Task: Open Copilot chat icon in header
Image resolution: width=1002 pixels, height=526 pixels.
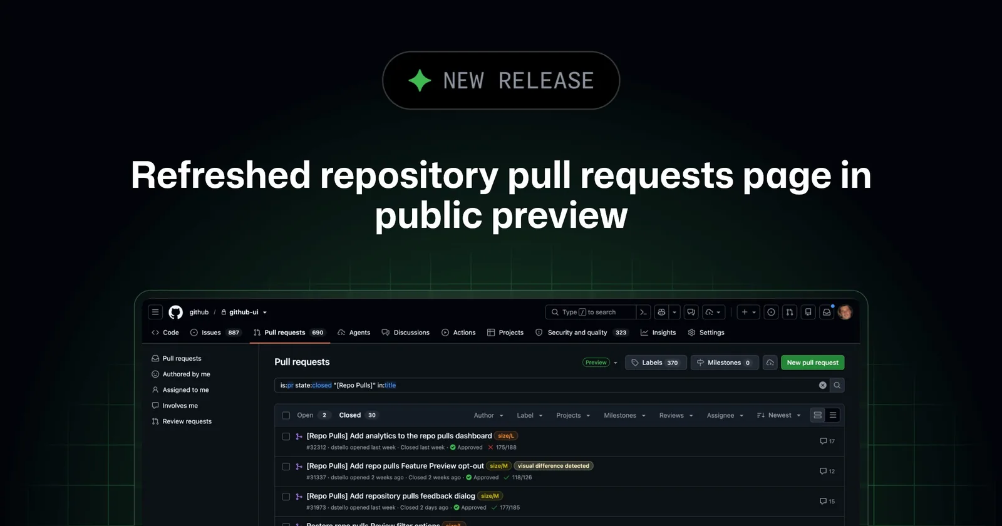Action: (x=661, y=312)
